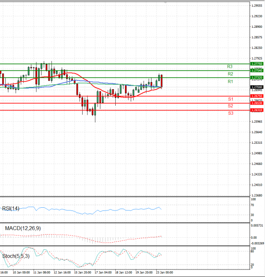Image resolution: width=265 pixels, height=277 pixels.
Task: Select the current price 1.27040 tag
Action: [257, 87]
